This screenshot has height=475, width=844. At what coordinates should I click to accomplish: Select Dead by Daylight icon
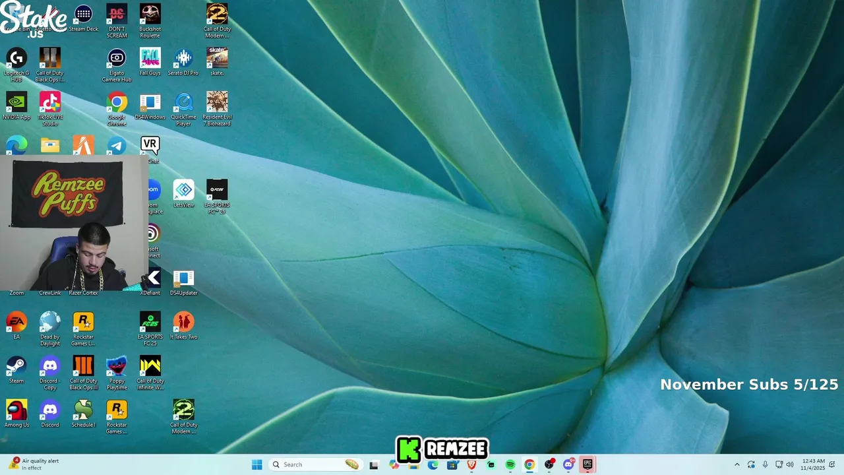tap(50, 329)
